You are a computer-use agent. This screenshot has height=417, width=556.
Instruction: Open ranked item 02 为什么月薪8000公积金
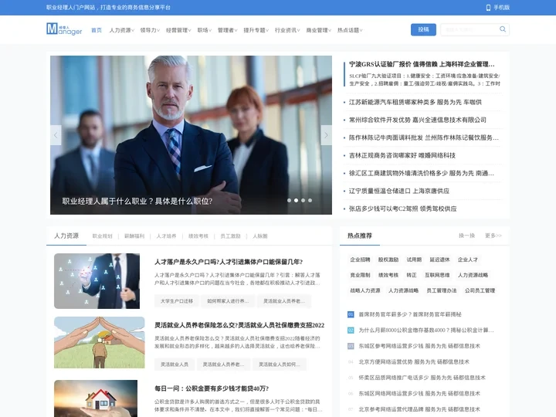click(x=425, y=331)
